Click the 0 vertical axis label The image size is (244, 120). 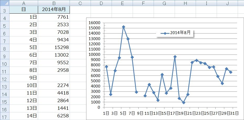99,107
